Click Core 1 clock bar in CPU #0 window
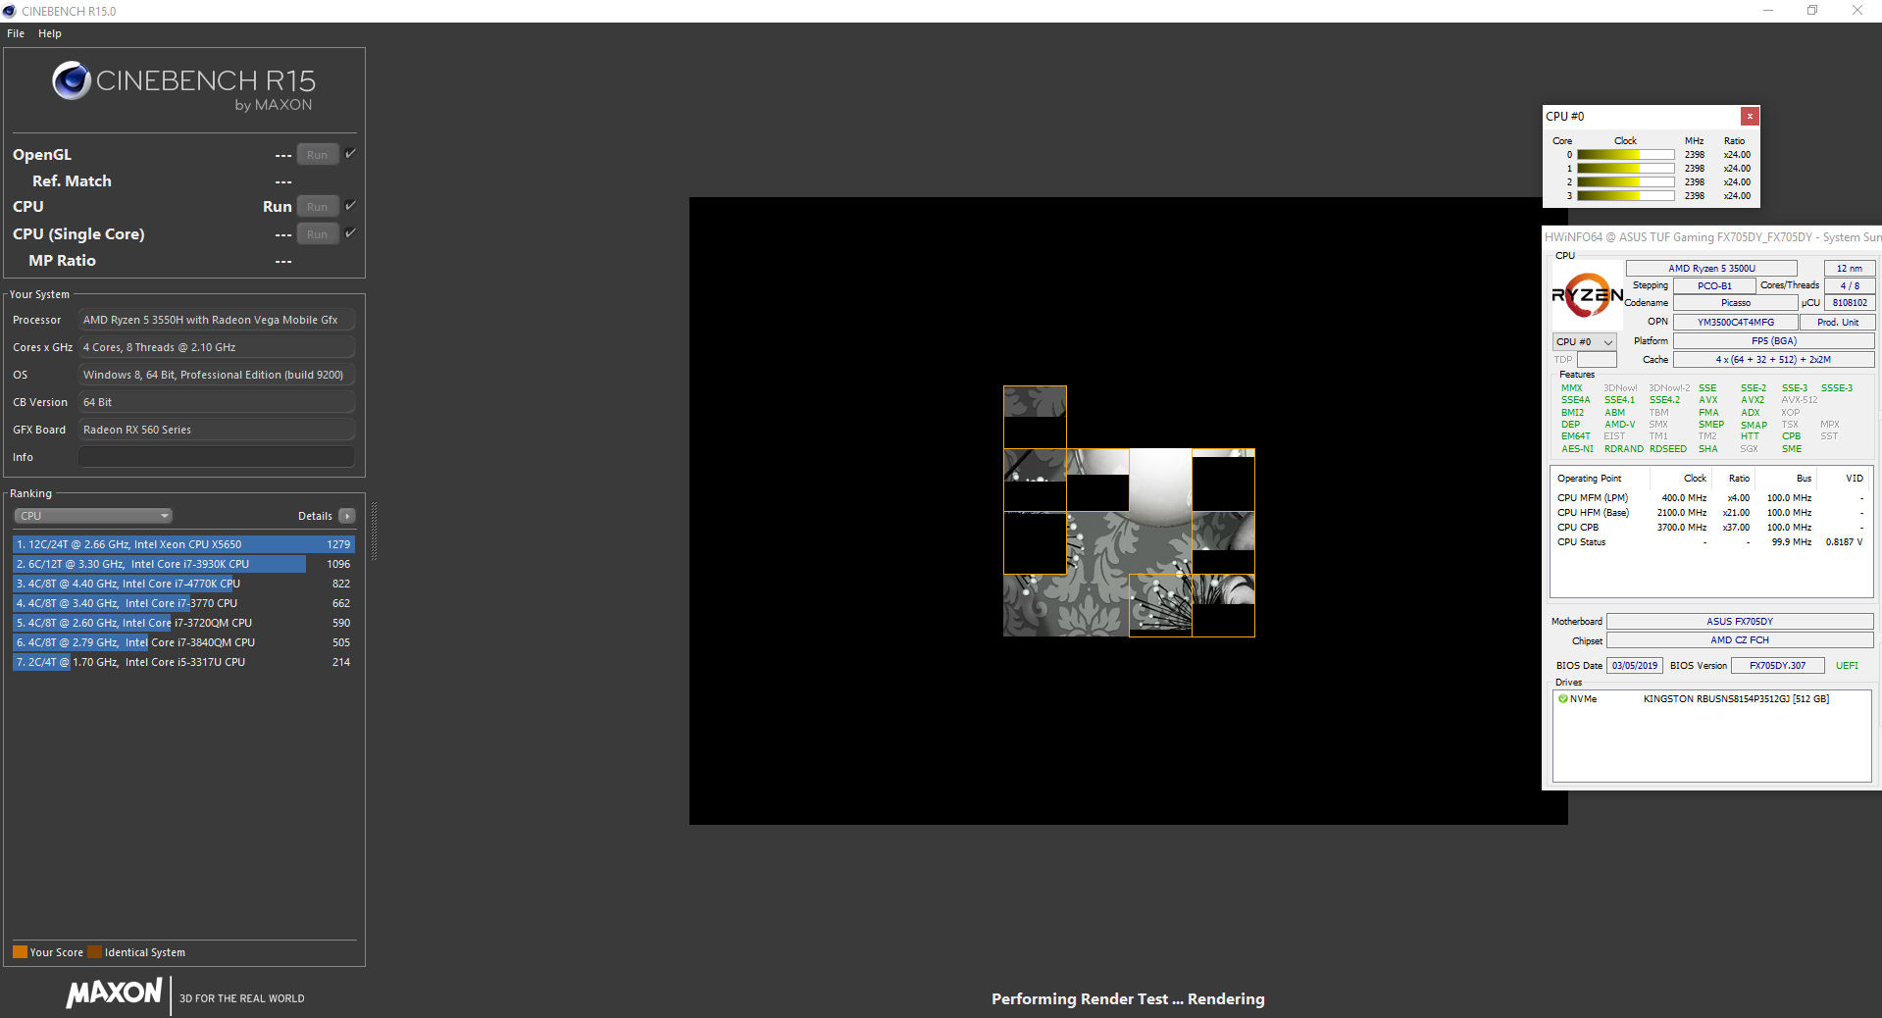Viewport: 1882px width, 1018px height. tap(1625, 169)
